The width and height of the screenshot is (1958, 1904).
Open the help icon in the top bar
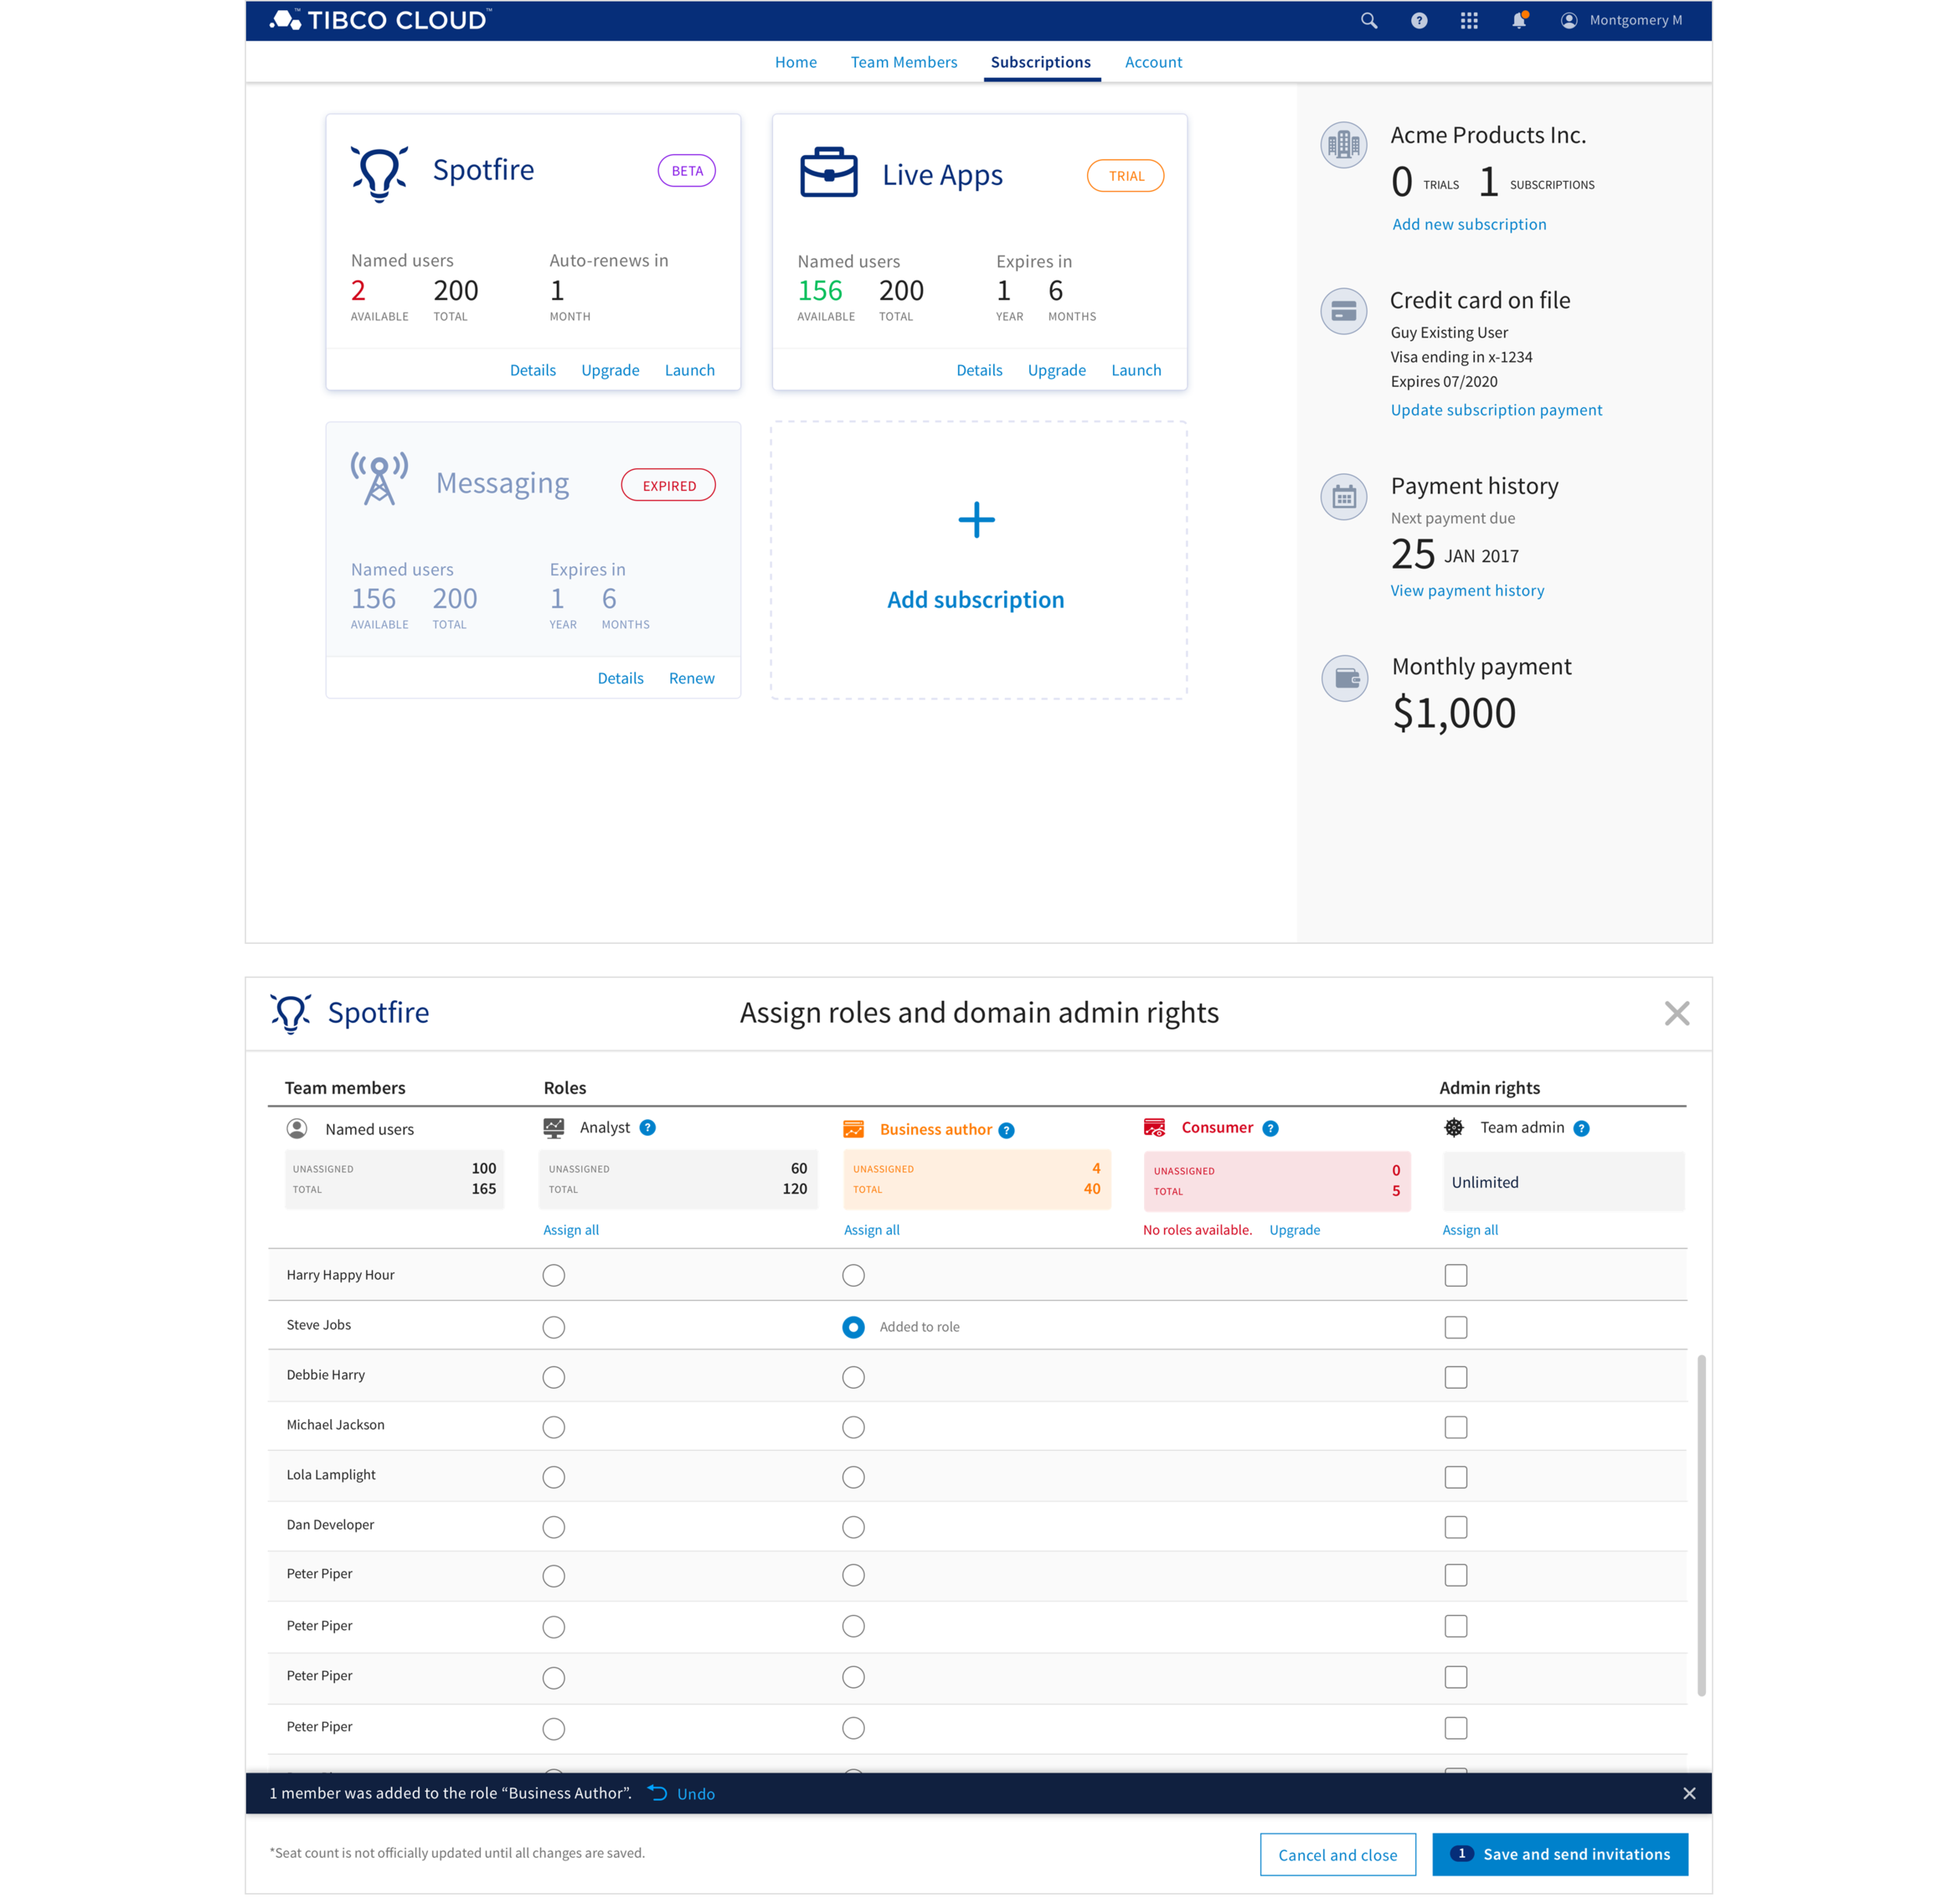(x=1418, y=20)
